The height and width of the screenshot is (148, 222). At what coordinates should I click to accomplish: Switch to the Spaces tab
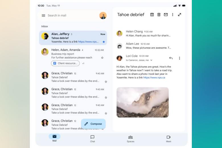(x=131, y=139)
